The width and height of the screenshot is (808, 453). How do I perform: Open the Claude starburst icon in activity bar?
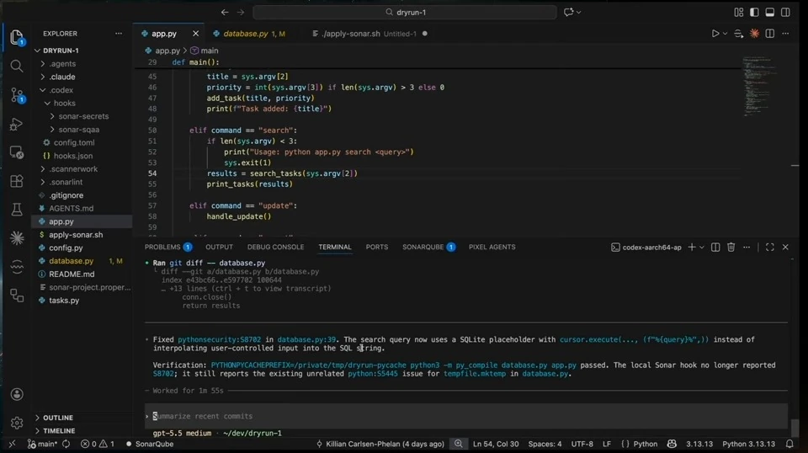click(17, 237)
